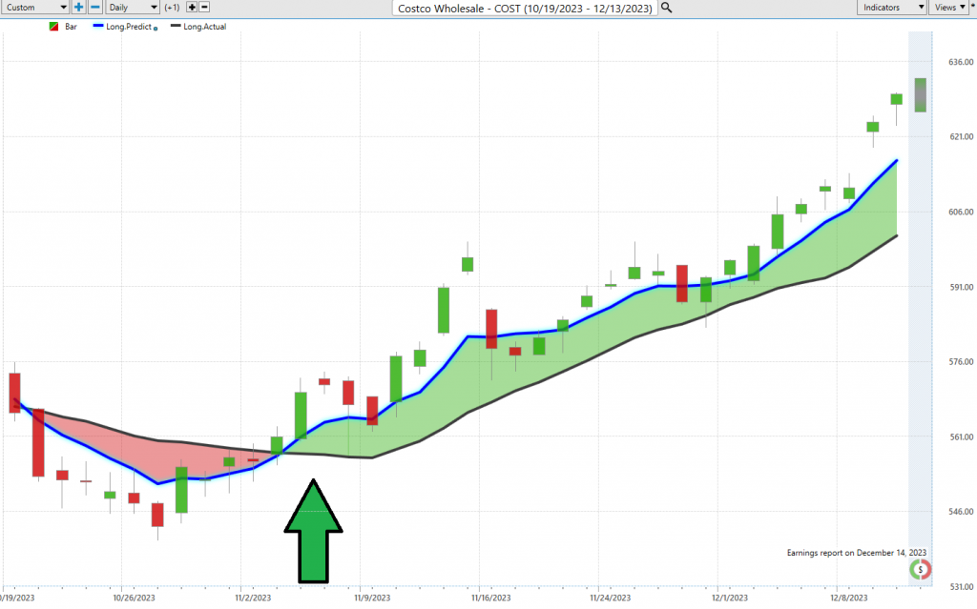Viewport: 977px width, 609px height.
Task: Click the 11/16/2023 date axis label
Action: click(x=491, y=598)
